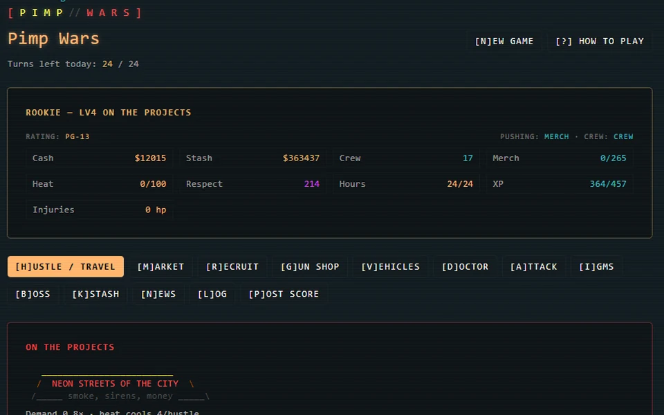Click the ROOKIE — LV4 ON THE PROJECTS heading
The height and width of the screenshot is (415, 664).
point(109,113)
